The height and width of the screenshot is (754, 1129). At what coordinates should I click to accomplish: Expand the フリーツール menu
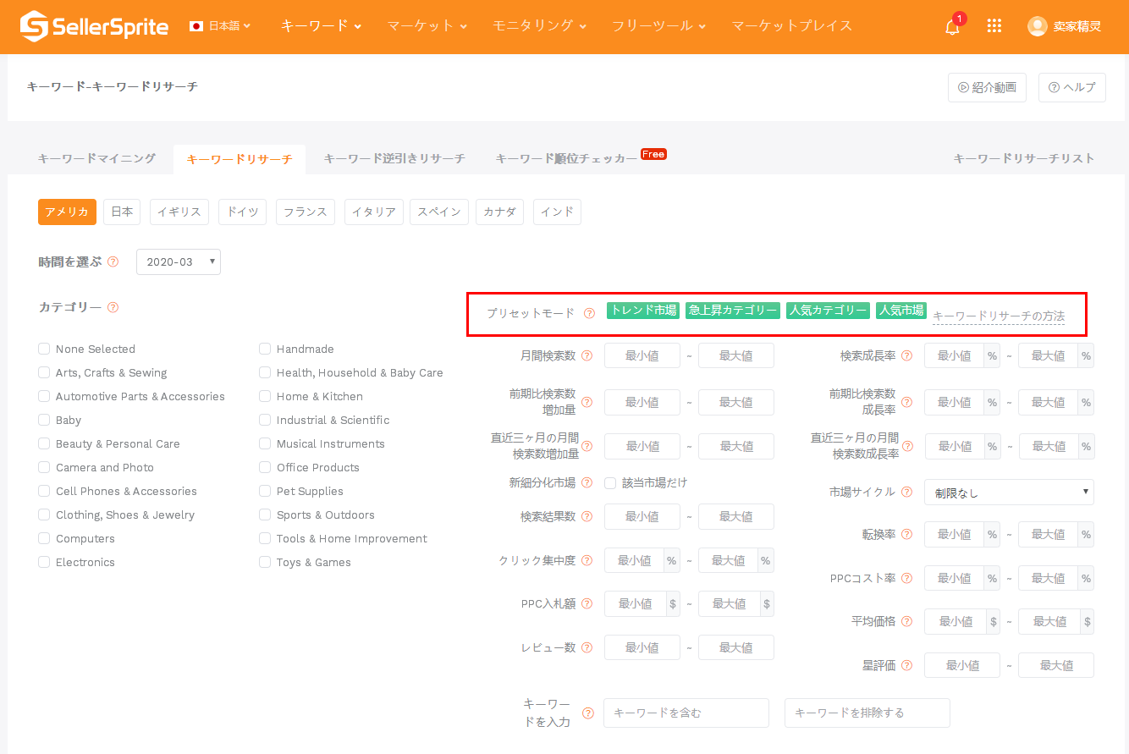tap(659, 26)
